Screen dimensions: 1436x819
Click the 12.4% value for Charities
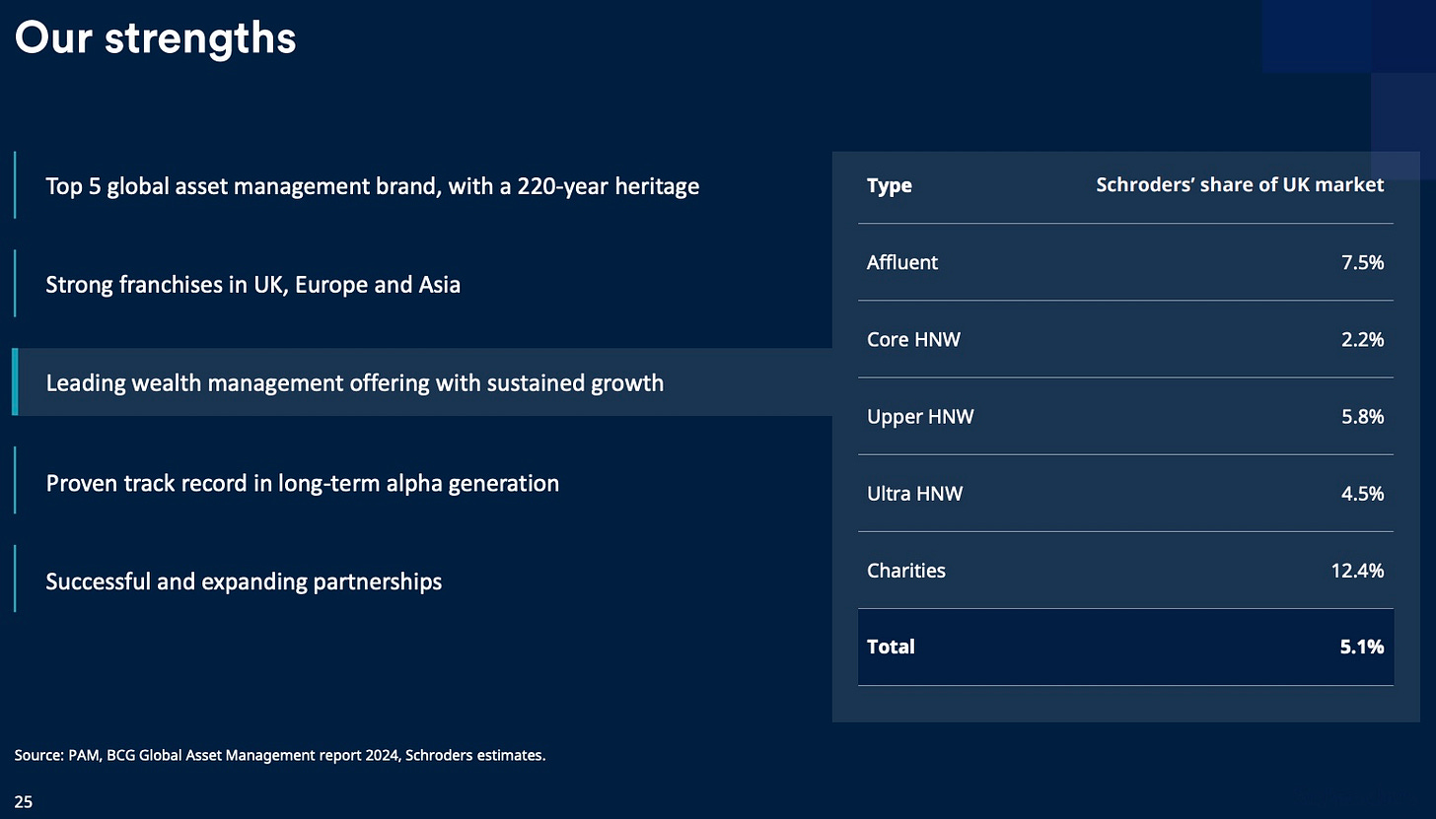tap(1357, 570)
